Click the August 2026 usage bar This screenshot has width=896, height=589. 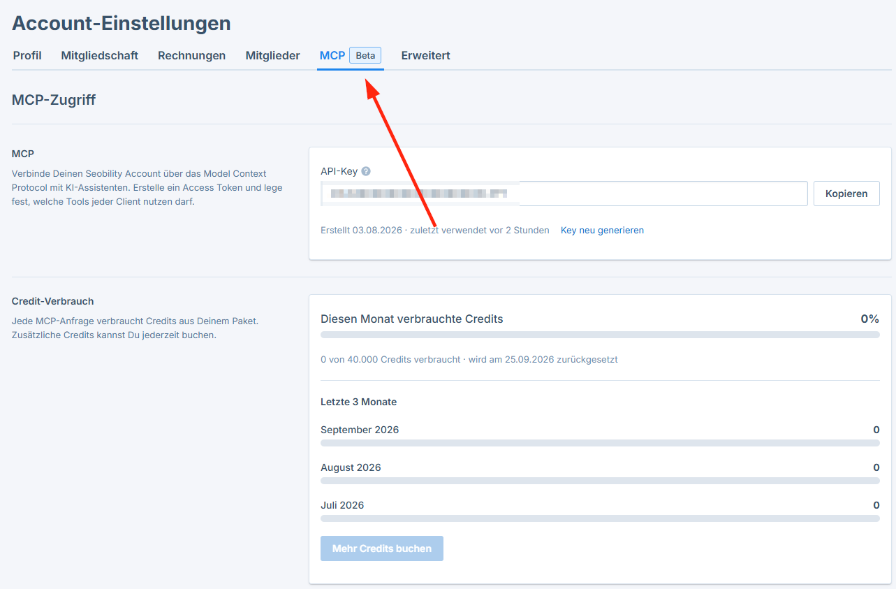[600, 481]
